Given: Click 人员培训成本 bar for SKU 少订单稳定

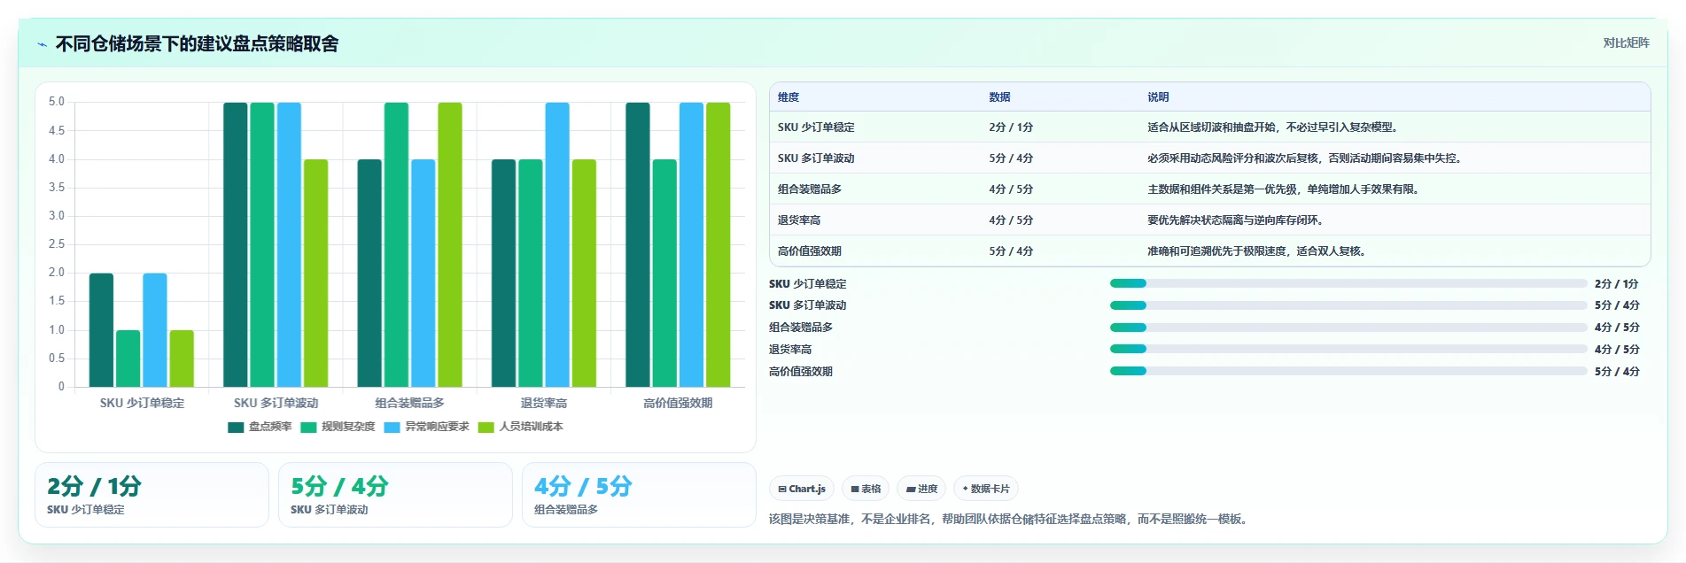Looking at the screenshot, I should coord(182,359).
